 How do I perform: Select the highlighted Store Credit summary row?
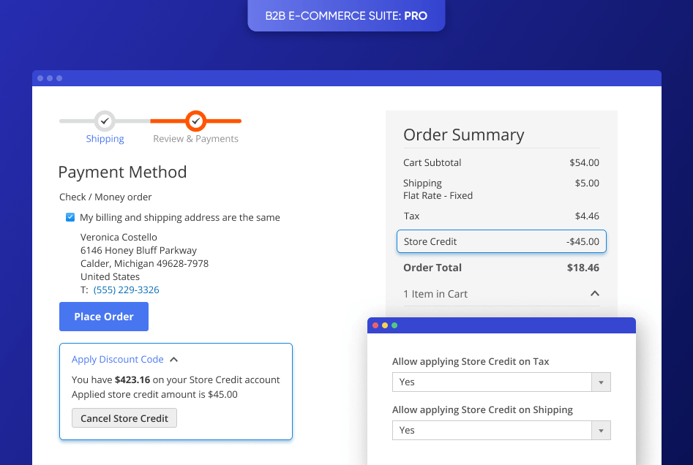click(501, 241)
